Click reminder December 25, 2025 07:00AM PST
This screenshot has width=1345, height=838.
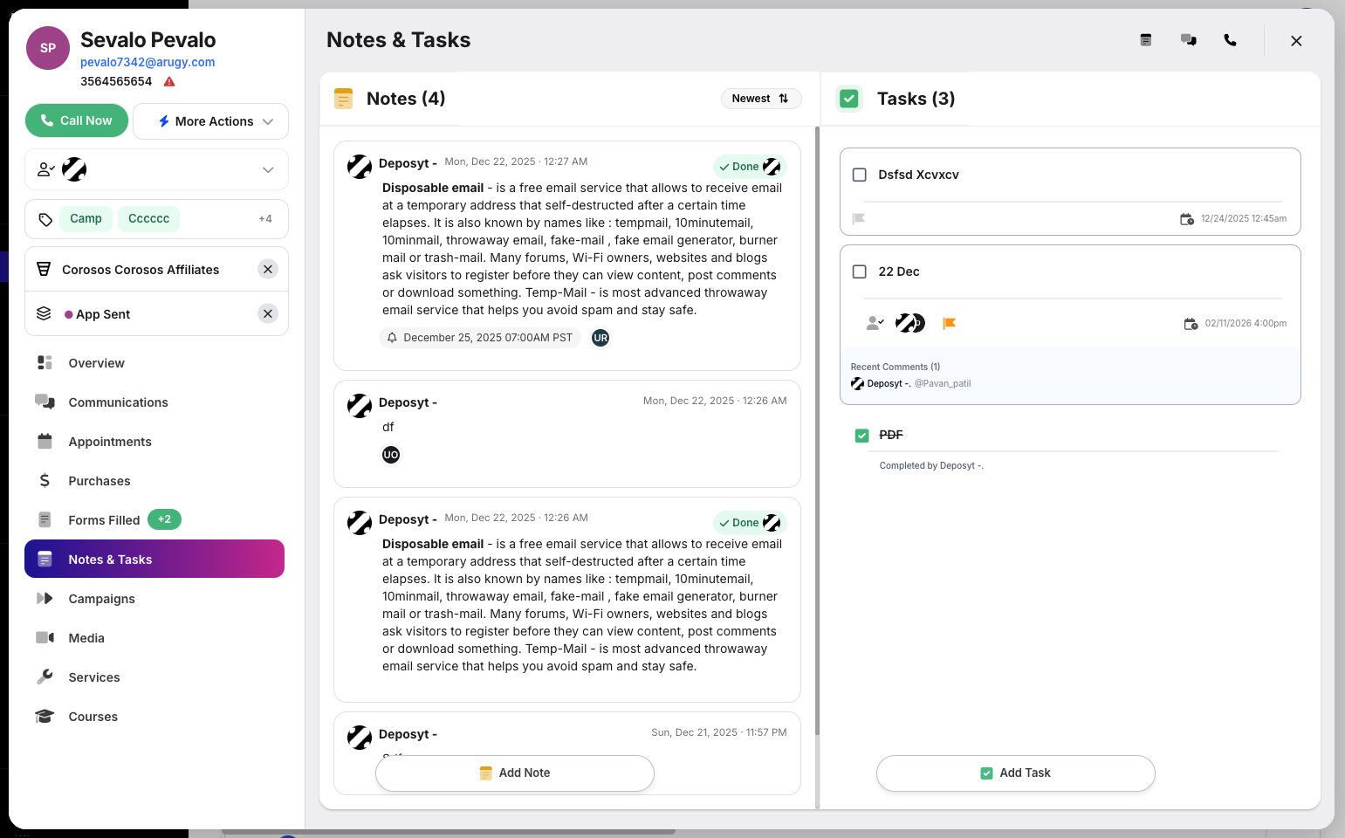pos(480,338)
